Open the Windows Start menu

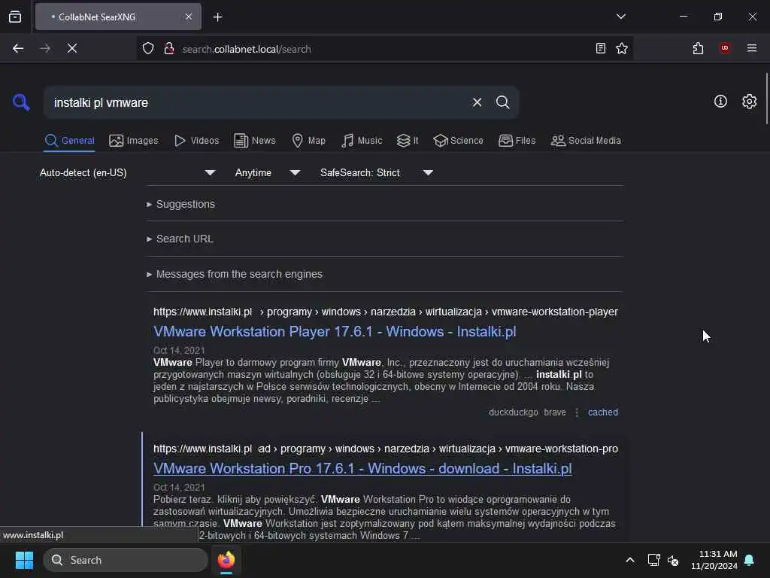pyautogui.click(x=24, y=560)
